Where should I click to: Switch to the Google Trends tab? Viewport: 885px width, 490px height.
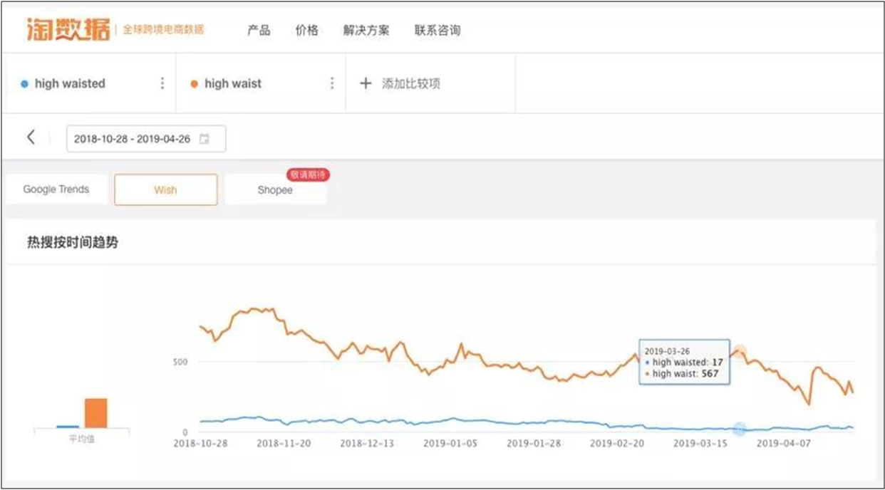tap(56, 189)
